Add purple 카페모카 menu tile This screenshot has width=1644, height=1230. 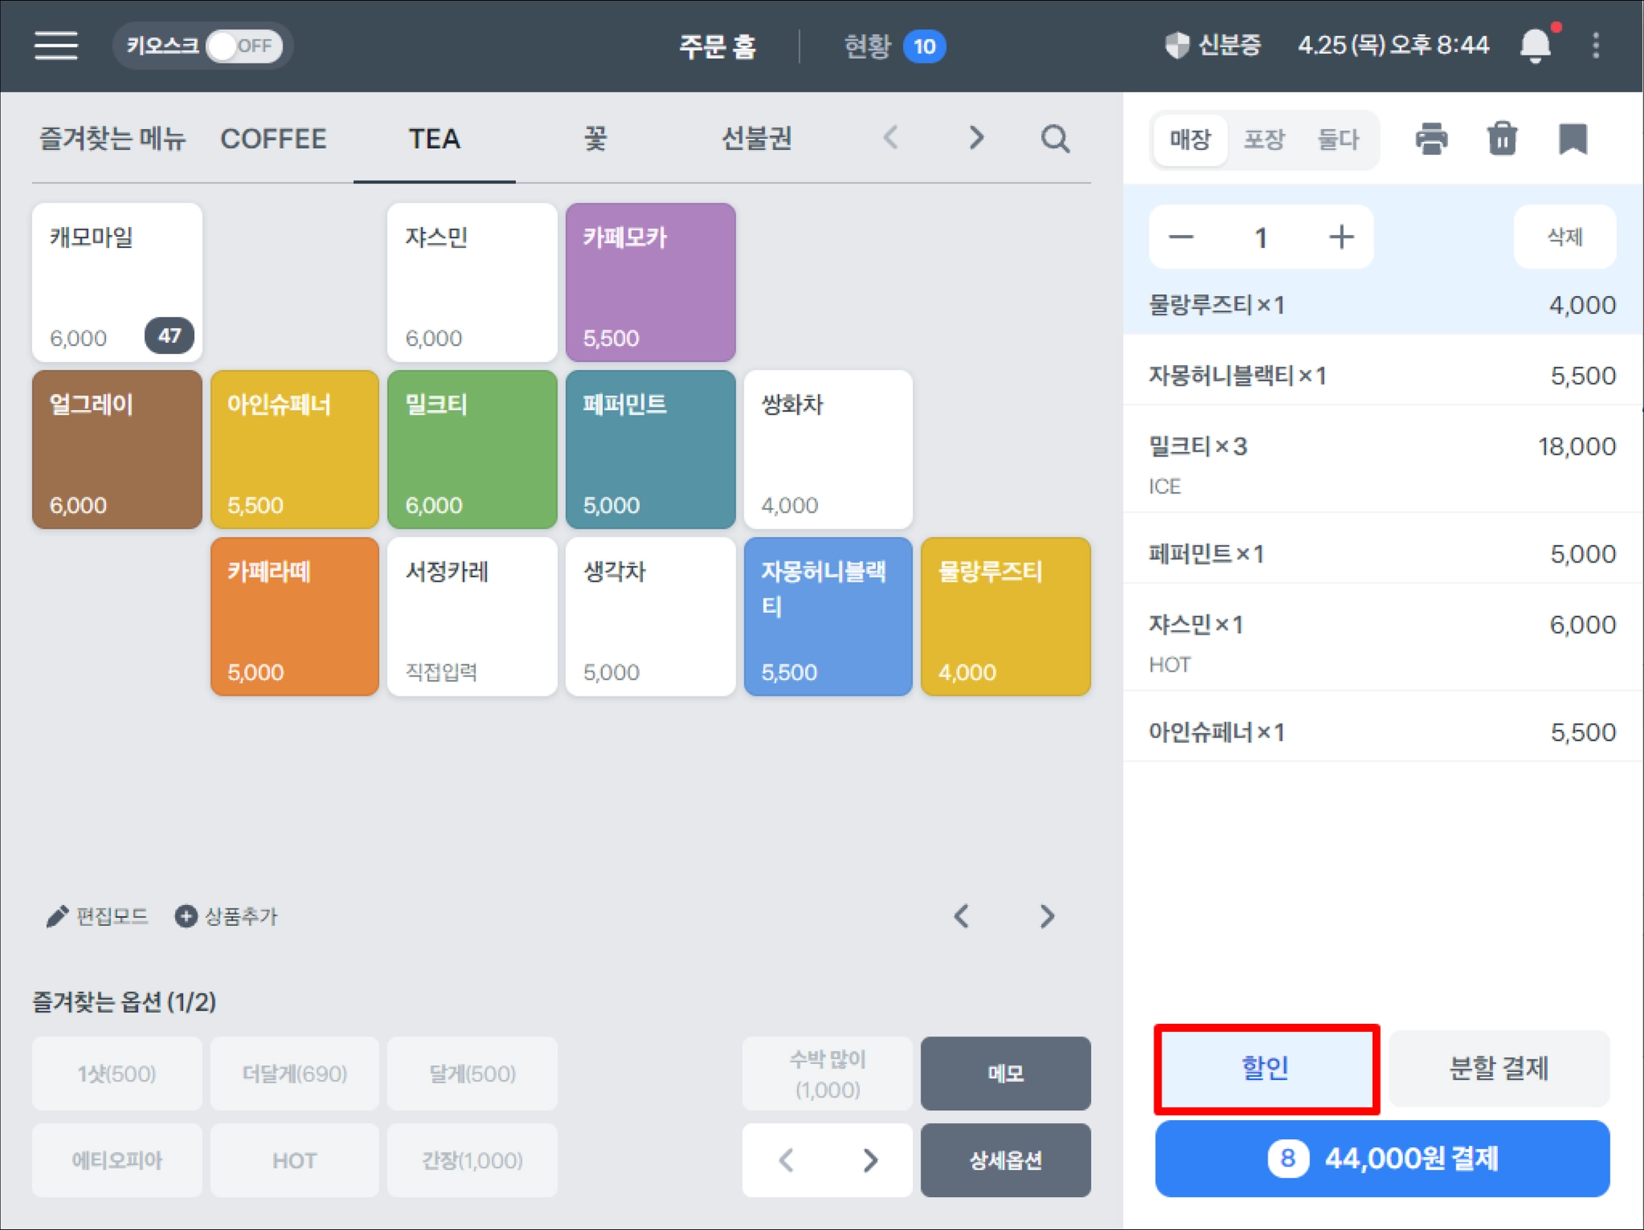click(650, 282)
